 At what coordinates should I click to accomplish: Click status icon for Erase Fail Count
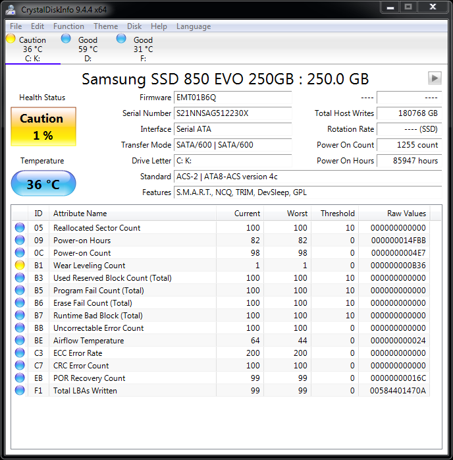(x=20, y=302)
